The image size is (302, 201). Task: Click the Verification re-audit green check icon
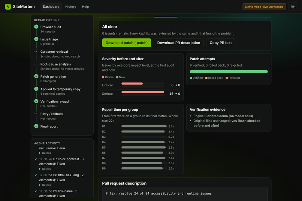(x=36, y=101)
